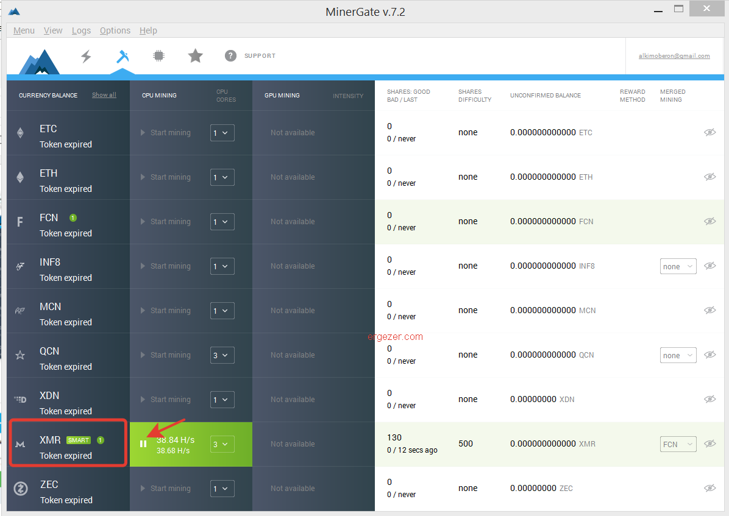The image size is (729, 516).
Task: Open ZEC CPU cores dropdown
Action: click(222, 489)
